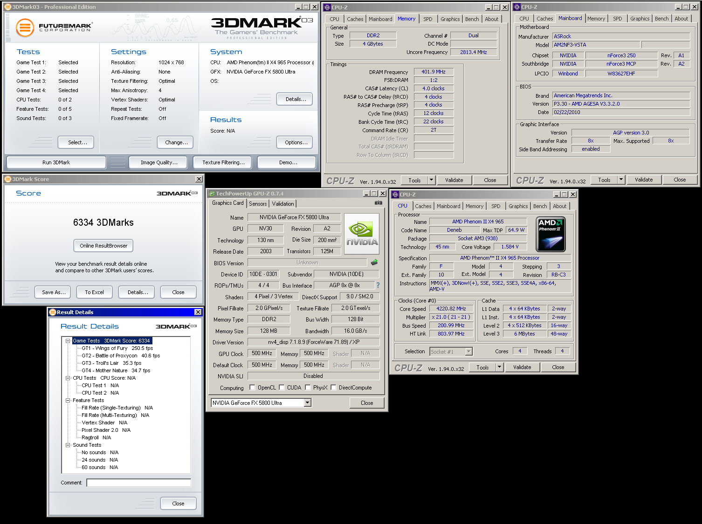702x524 pixels.
Task: Collapse the Game Tests tree node
Action: pyautogui.click(x=68, y=341)
